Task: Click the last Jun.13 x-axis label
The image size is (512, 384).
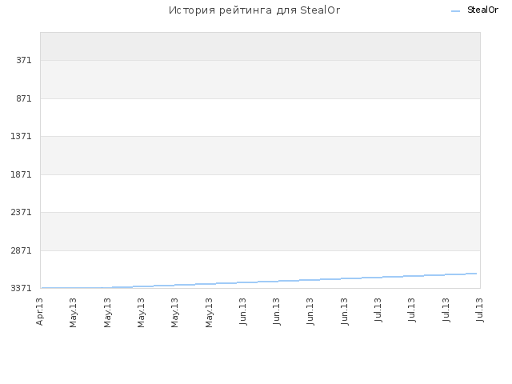Action: (344, 311)
